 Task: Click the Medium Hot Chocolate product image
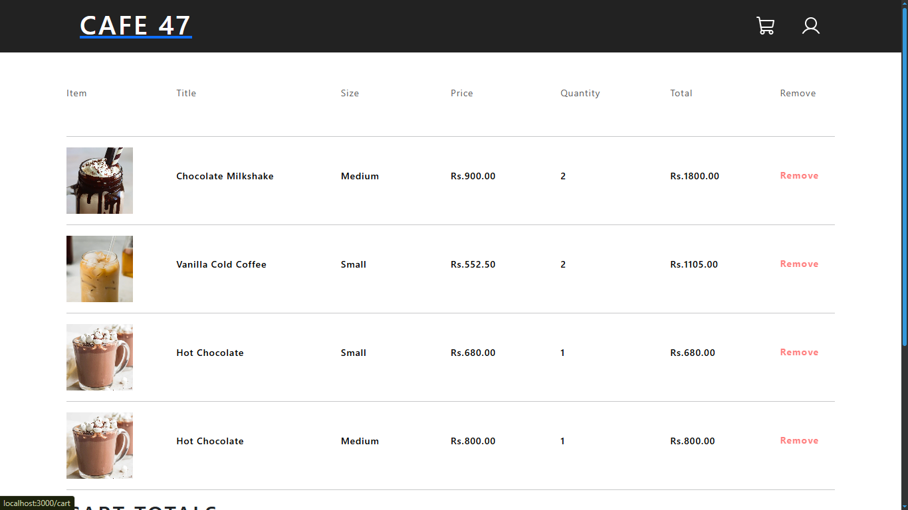pos(100,446)
